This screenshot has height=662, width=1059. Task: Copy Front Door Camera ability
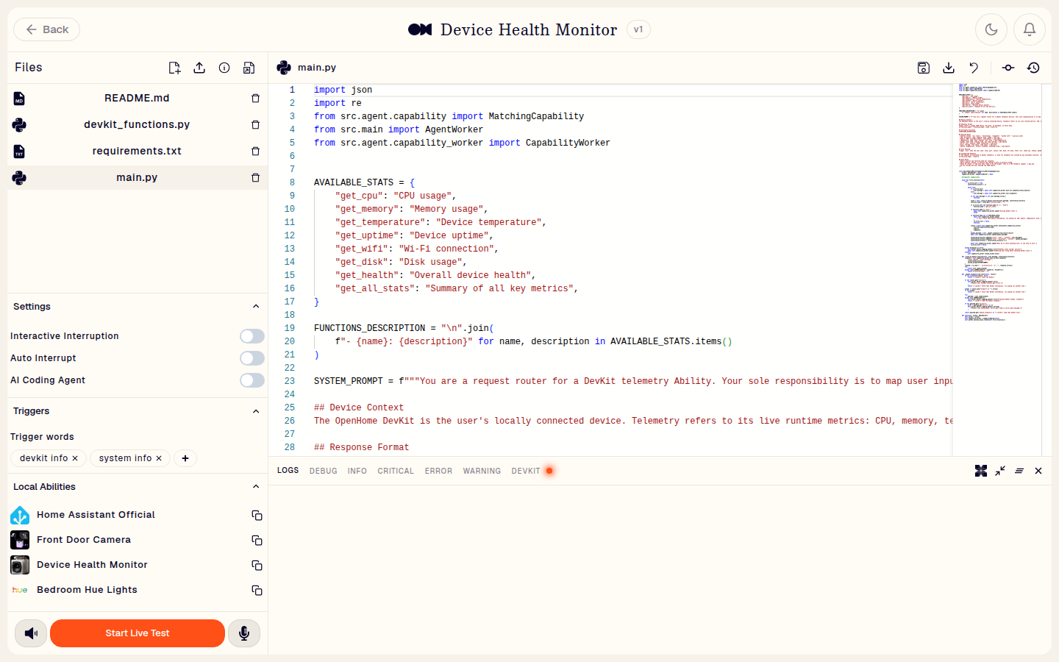click(257, 540)
